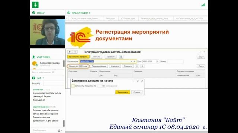Click the Переименование button
The height and width of the screenshot is (133, 238).
[x=99, y=66]
